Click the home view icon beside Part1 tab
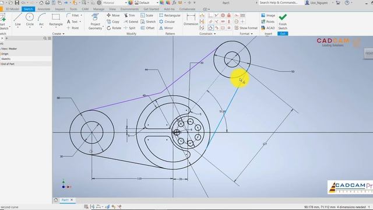Image resolution: width=373 pixels, height=210 pixels. point(56,200)
